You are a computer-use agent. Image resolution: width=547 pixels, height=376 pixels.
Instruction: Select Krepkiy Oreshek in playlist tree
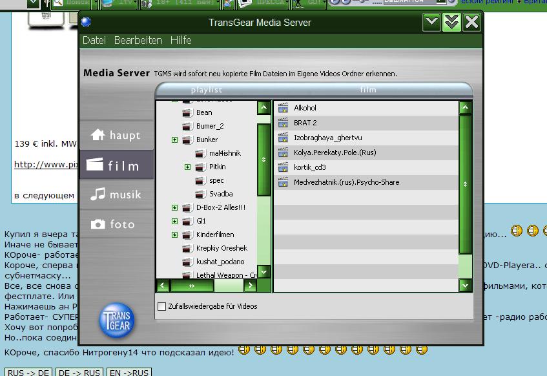(222, 248)
